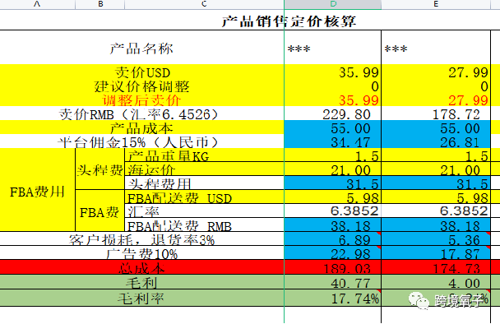Click the 客户损耗,退货率3% label

coord(141,239)
